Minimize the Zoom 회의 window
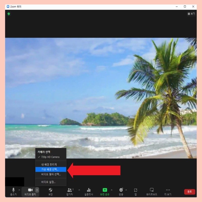The height and width of the screenshot is (202, 202). click(177, 7)
